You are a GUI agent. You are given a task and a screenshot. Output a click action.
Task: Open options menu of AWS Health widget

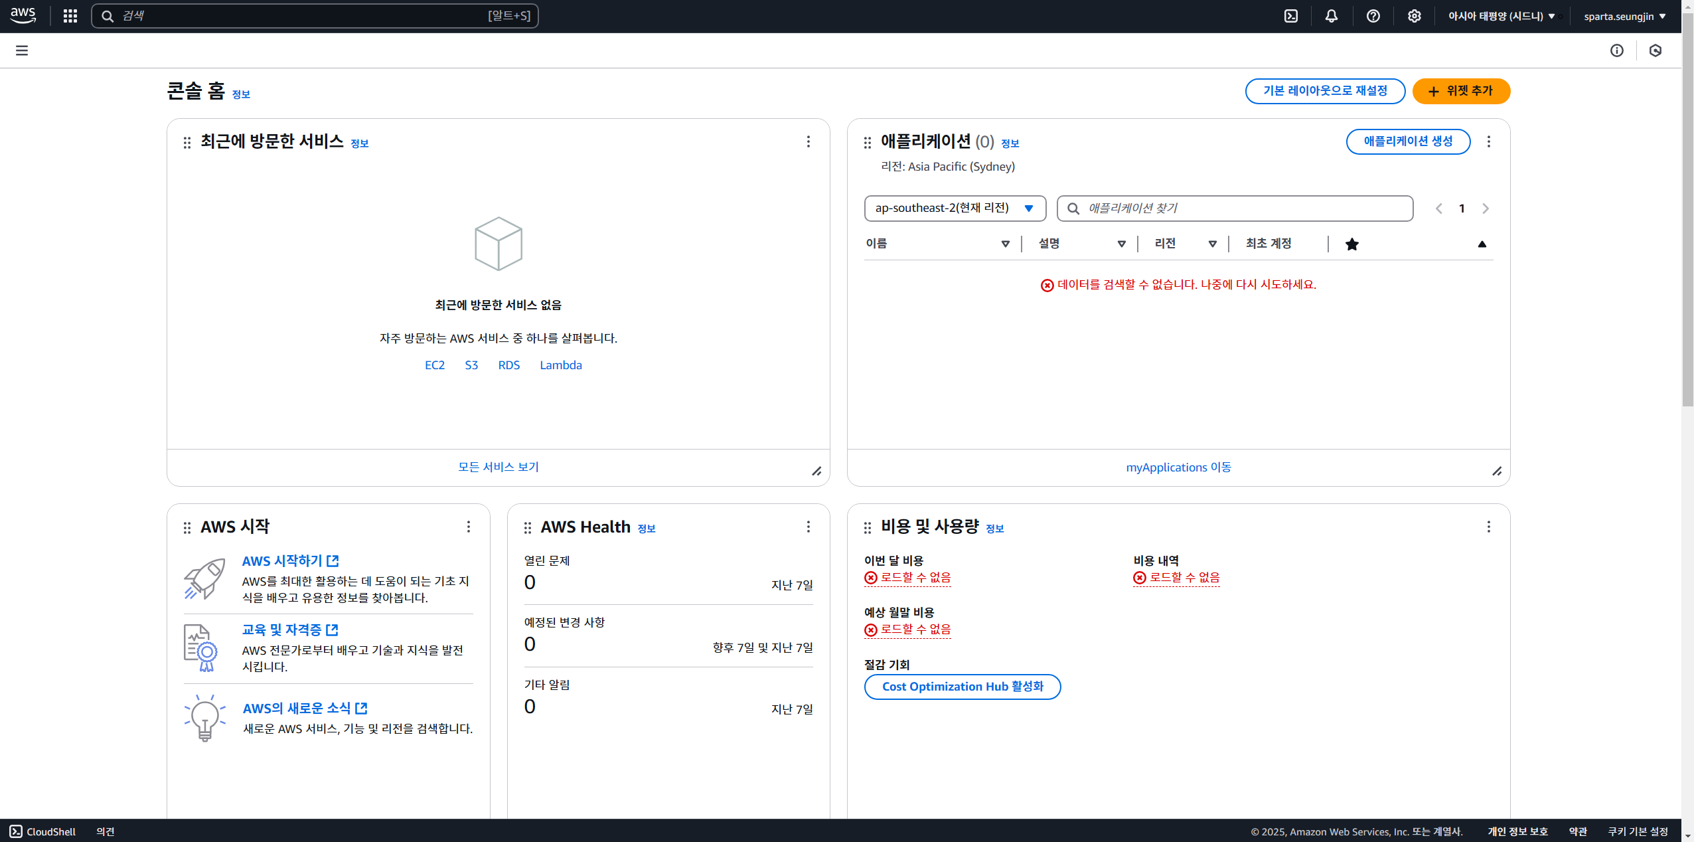click(808, 527)
